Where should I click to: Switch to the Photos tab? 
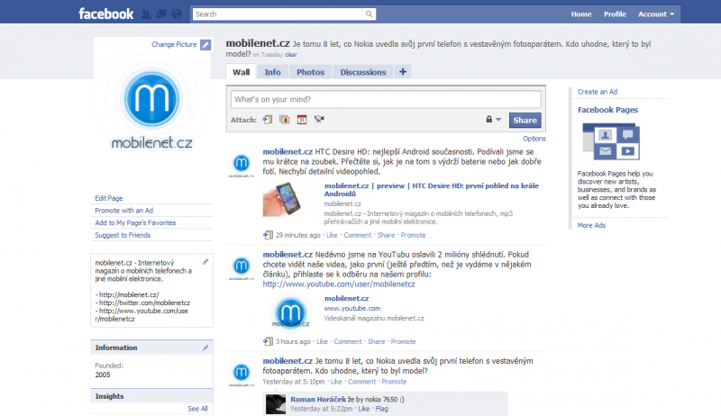[x=310, y=72]
